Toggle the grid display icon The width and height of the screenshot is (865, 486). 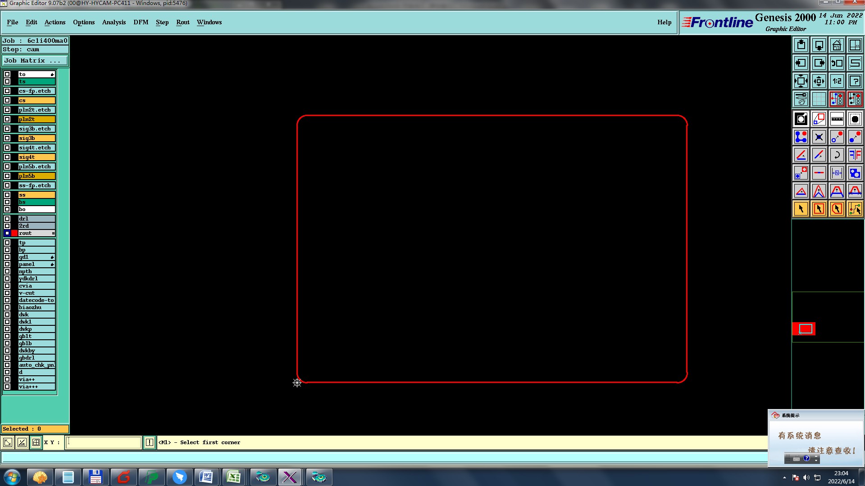[x=819, y=99]
